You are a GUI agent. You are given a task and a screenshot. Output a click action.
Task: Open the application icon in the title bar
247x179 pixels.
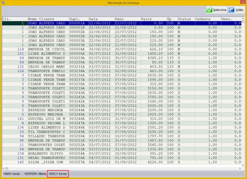[x=3, y=2]
